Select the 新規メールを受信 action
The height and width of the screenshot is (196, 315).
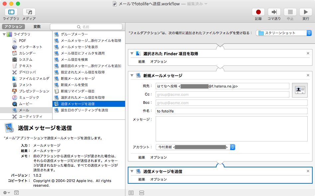coord(88,85)
